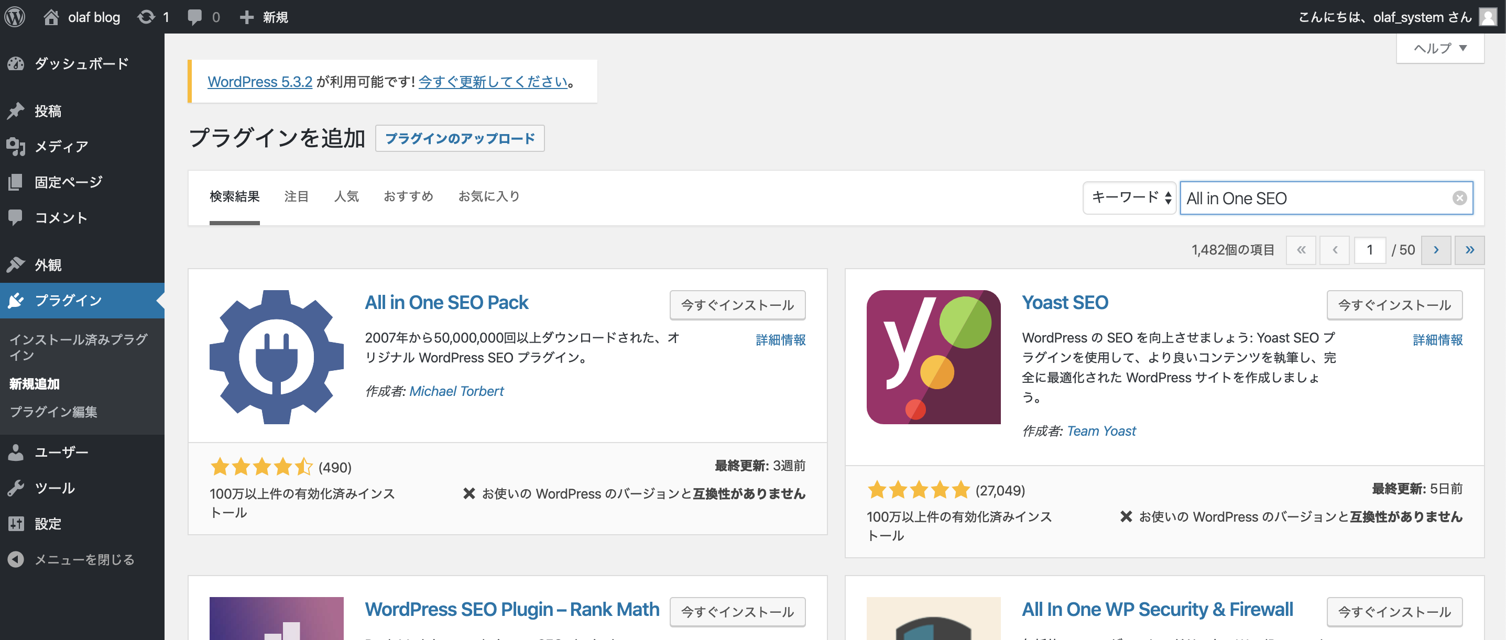The image size is (1506, 640).
Task: Switch to the おすすめ tab
Action: point(408,196)
